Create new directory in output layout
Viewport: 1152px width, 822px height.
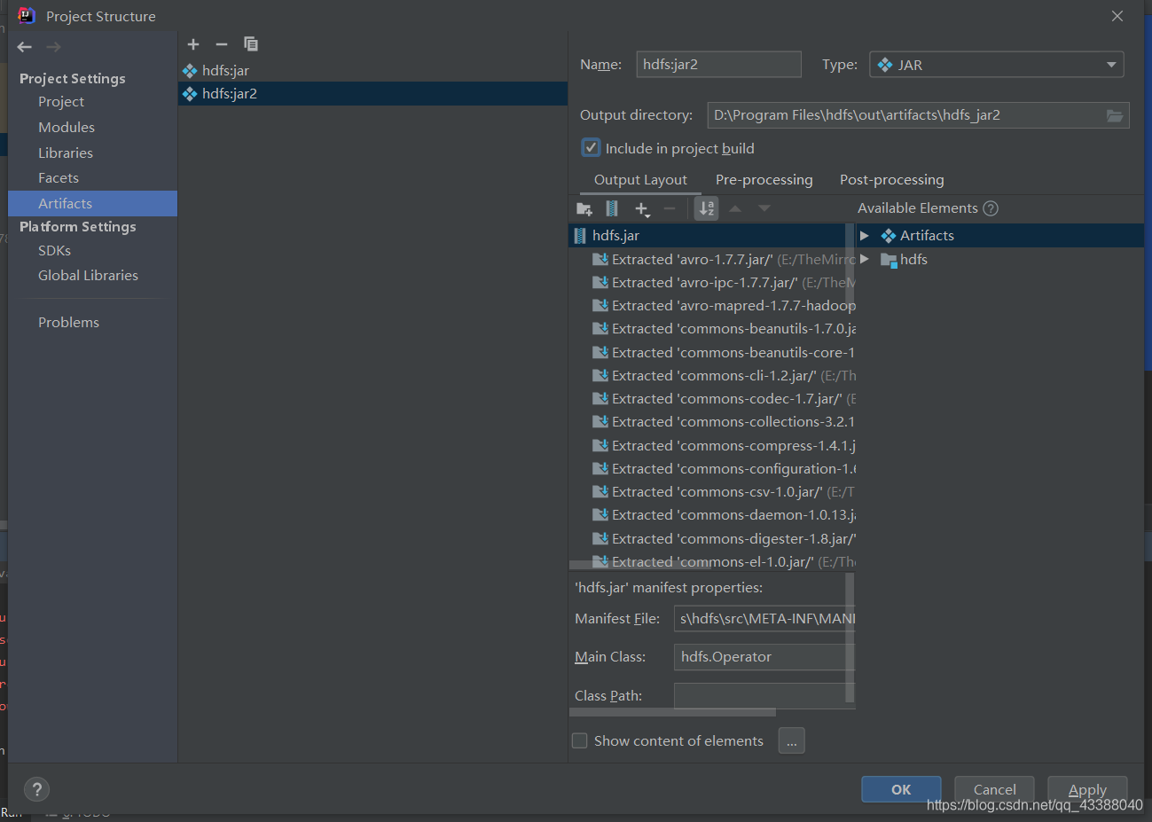click(584, 209)
